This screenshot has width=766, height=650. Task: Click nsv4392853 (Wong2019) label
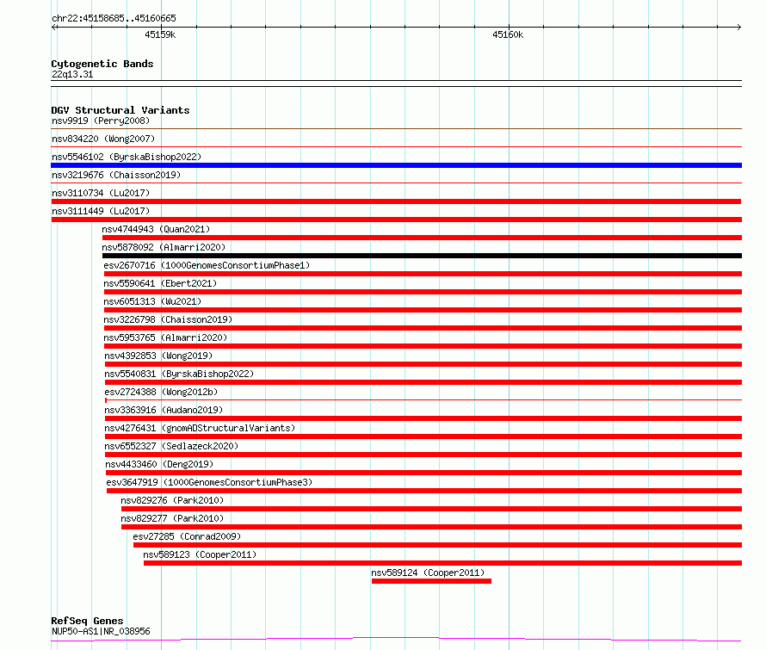click(x=158, y=356)
